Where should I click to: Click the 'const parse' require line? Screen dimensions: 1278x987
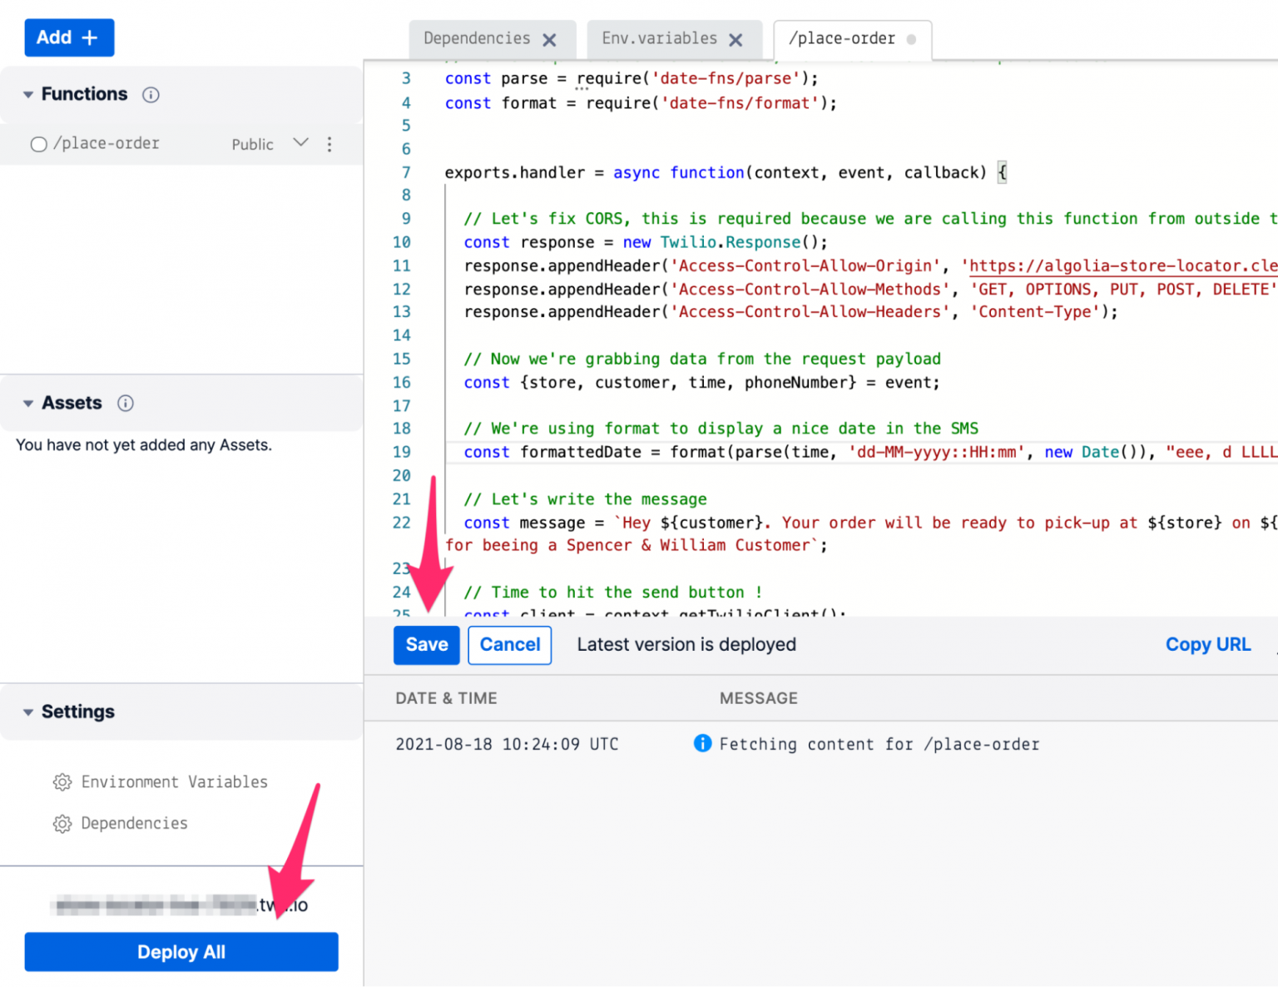coord(632,78)
